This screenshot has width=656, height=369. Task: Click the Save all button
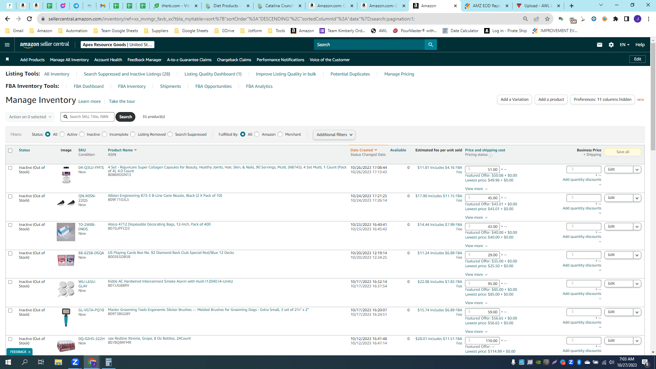coord(623,152)
